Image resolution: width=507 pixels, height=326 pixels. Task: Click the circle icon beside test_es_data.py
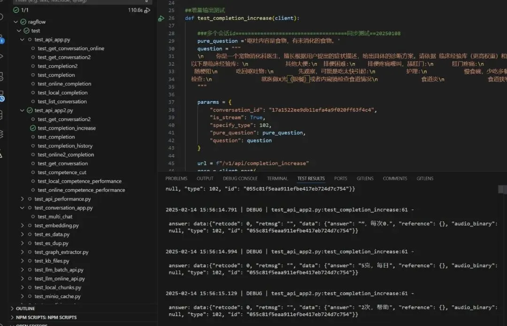point(30,234)
